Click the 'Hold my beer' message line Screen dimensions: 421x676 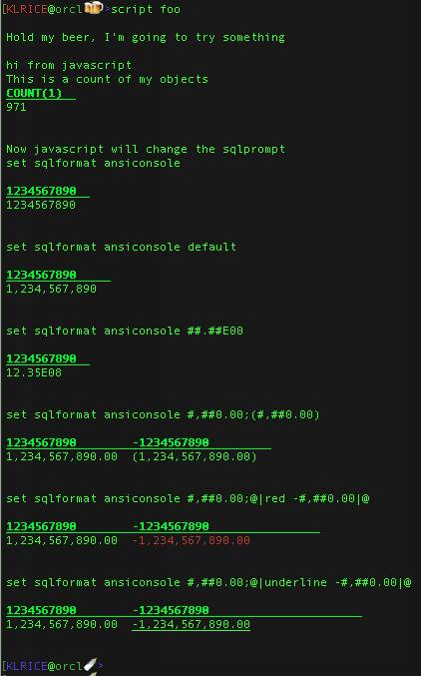[146, 37]
